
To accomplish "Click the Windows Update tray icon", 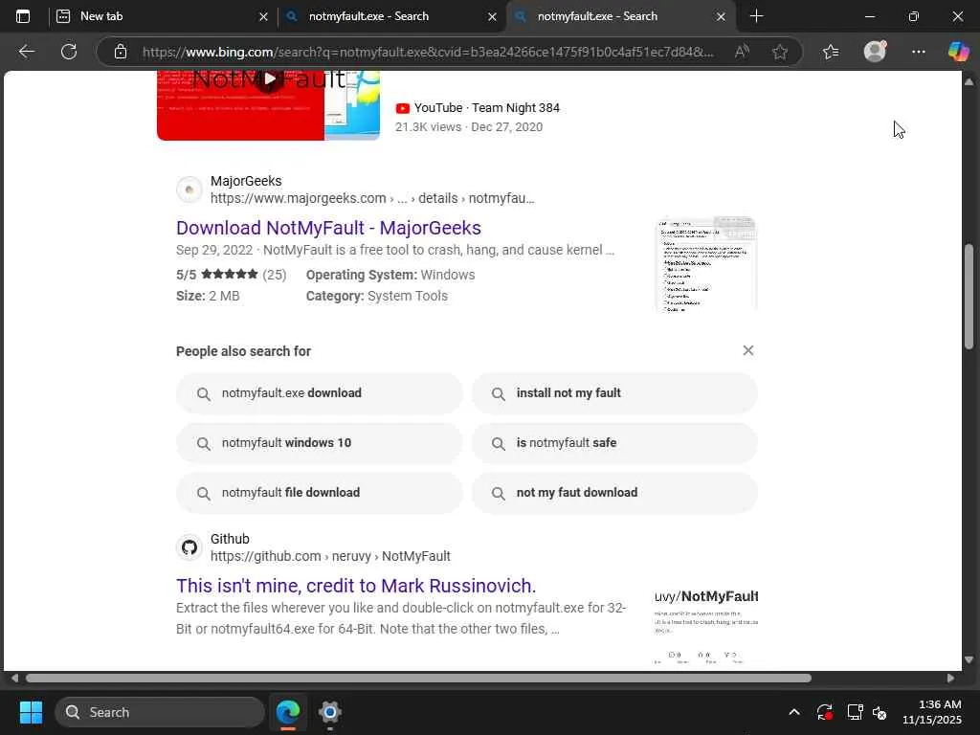I will pyautogui.click(x=824, y=712).
